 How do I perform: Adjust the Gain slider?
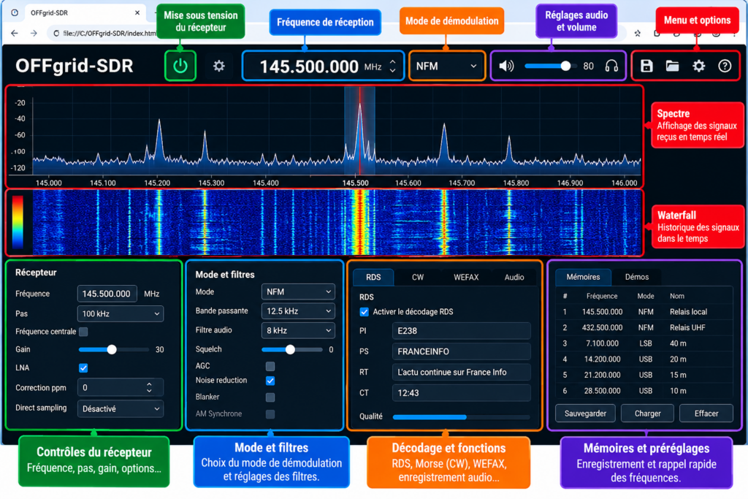(113, 350)
